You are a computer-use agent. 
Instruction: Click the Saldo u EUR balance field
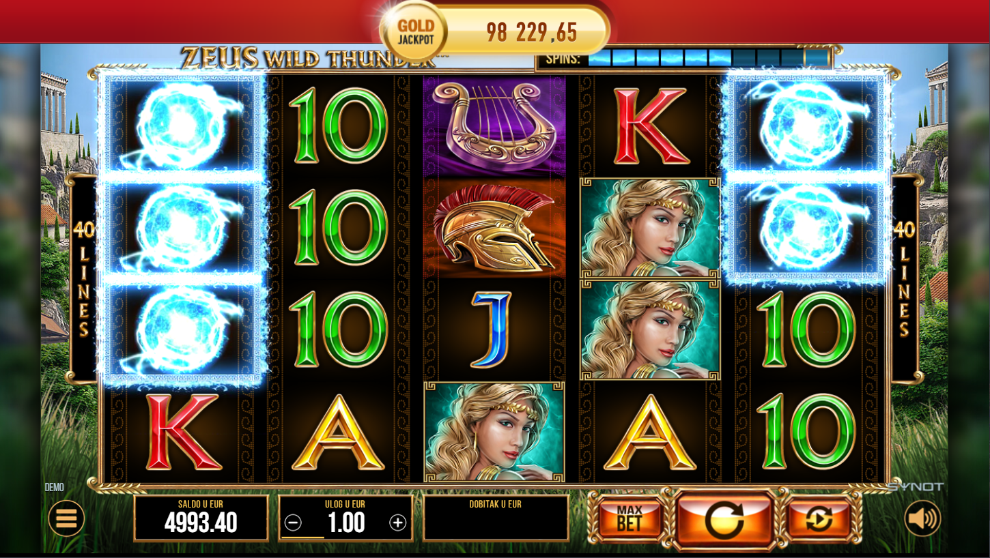201,518
